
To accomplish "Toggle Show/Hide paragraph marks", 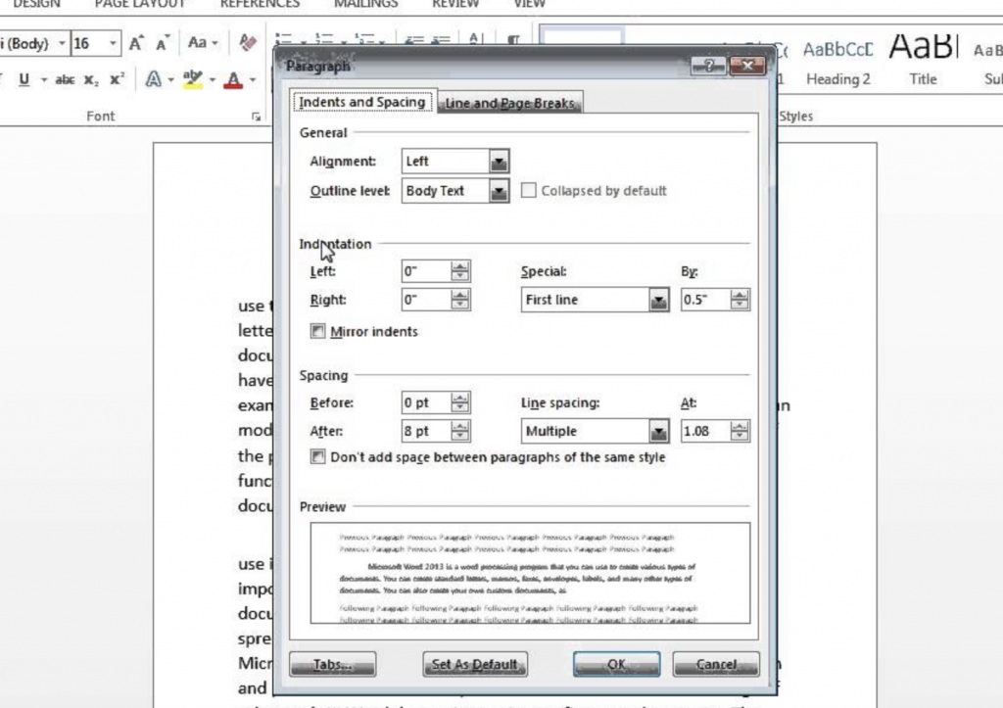I will coord(512,39).
